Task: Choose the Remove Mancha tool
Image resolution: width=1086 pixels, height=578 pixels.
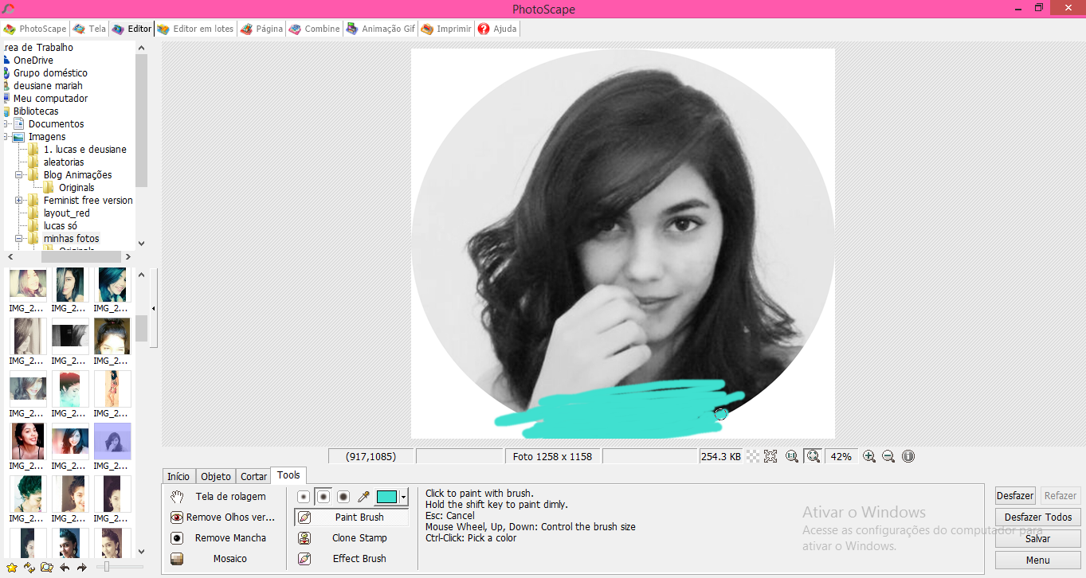Action: point(222,538)
